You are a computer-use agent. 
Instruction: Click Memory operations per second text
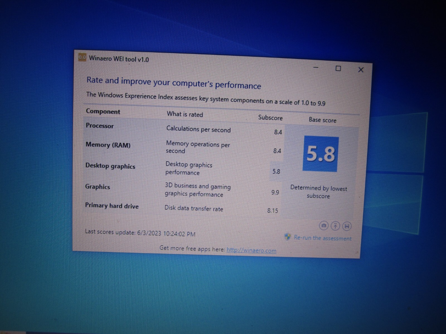pyautogui.click(x=198, y=147)
